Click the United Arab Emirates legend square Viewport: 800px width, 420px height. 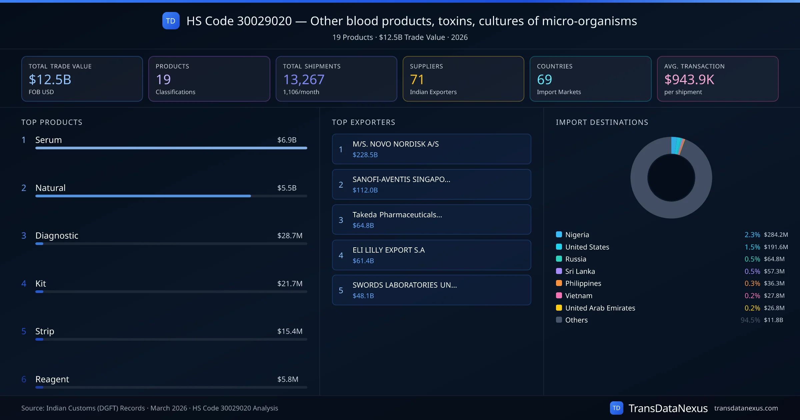click(x=559, y=308)
